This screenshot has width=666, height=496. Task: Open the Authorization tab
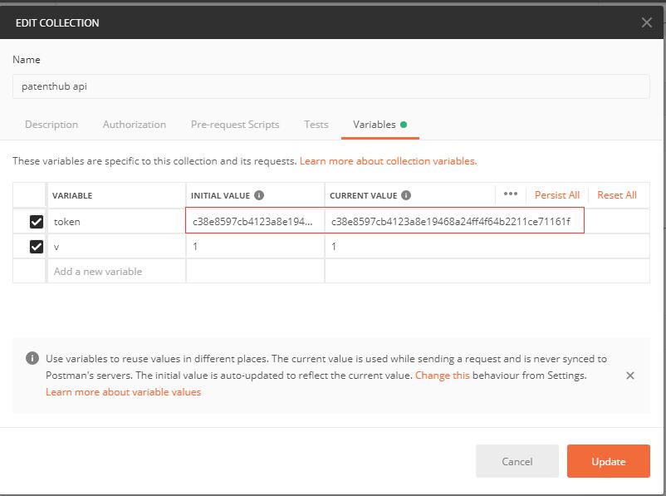135,125
